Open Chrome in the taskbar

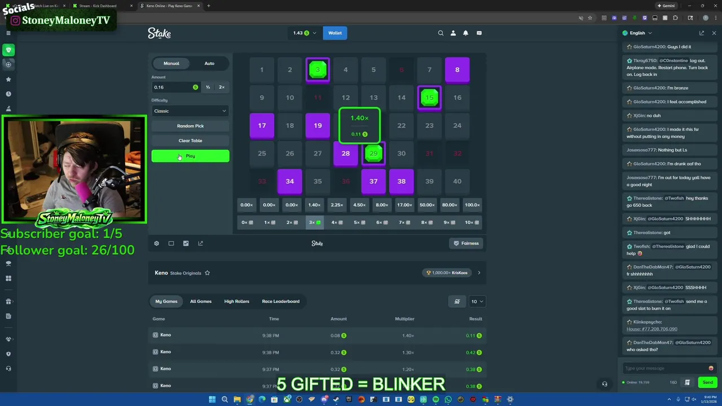pos(249,399)
